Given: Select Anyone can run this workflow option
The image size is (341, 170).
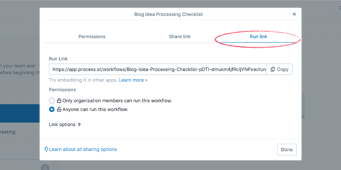Looking at the screenshot, I should [x=52, y=110].
